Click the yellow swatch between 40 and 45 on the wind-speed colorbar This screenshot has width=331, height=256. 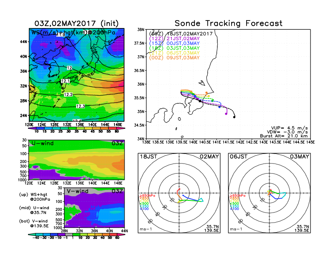click(89, 128)
